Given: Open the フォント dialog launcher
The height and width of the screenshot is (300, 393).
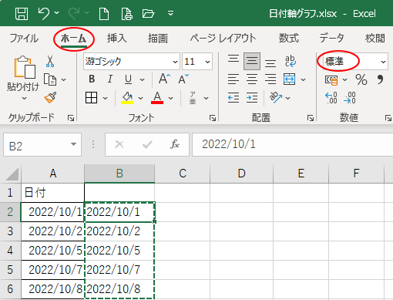Looking at the screenshot, I should [x=213, y=118].
